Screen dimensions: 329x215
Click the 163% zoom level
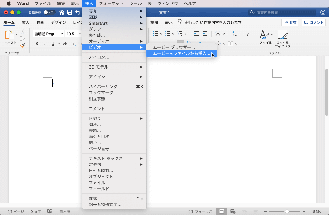(x=316, y=212)
